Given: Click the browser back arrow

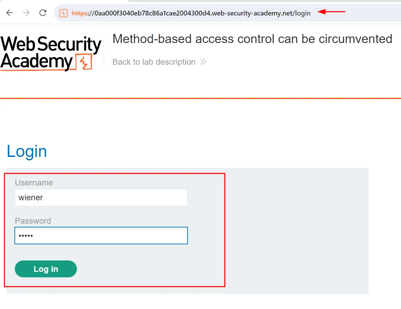Looking at the screenshot, I should (10, 13).
